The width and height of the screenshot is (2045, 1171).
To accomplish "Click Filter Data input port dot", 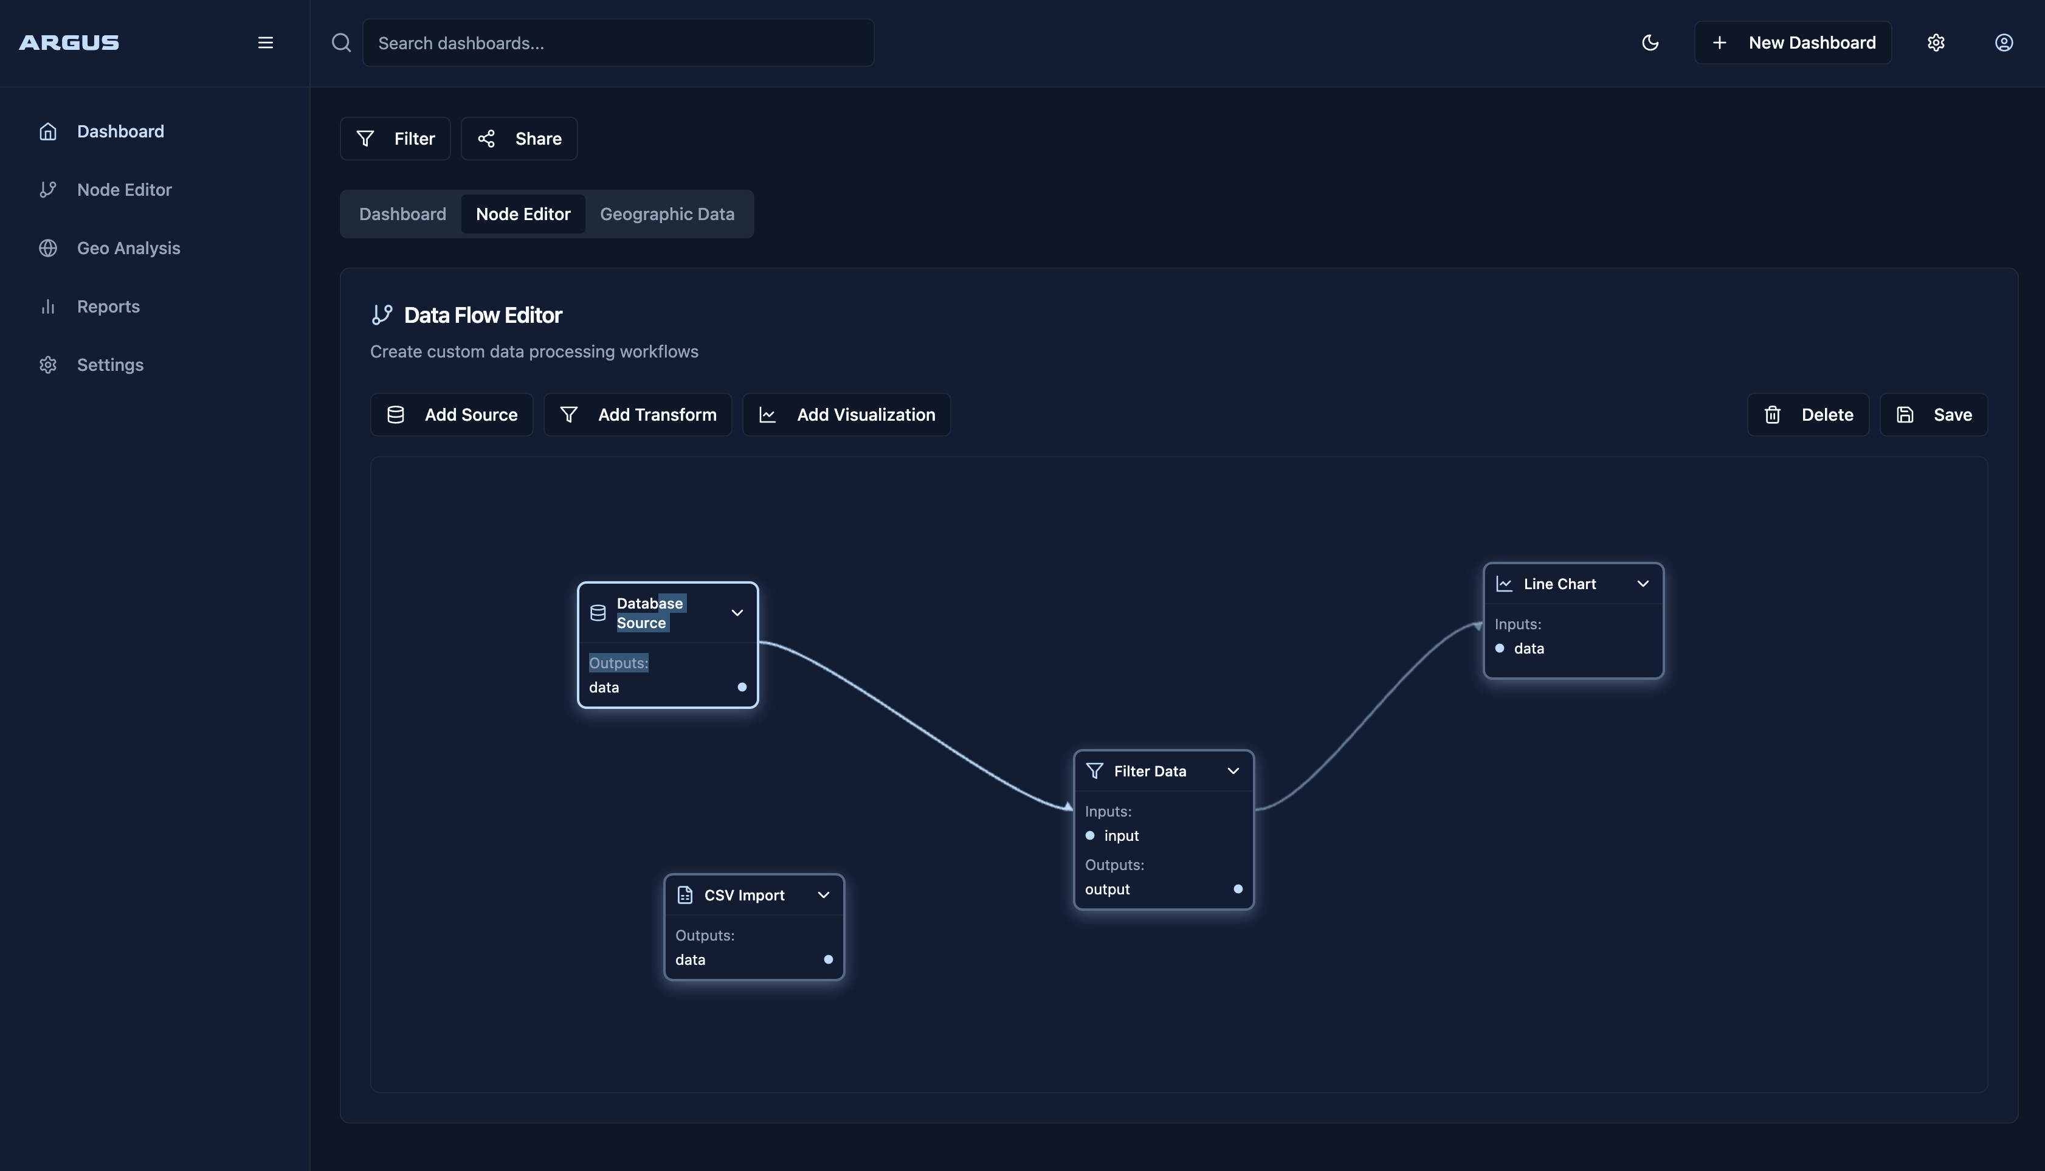I will coord(1091,835).
